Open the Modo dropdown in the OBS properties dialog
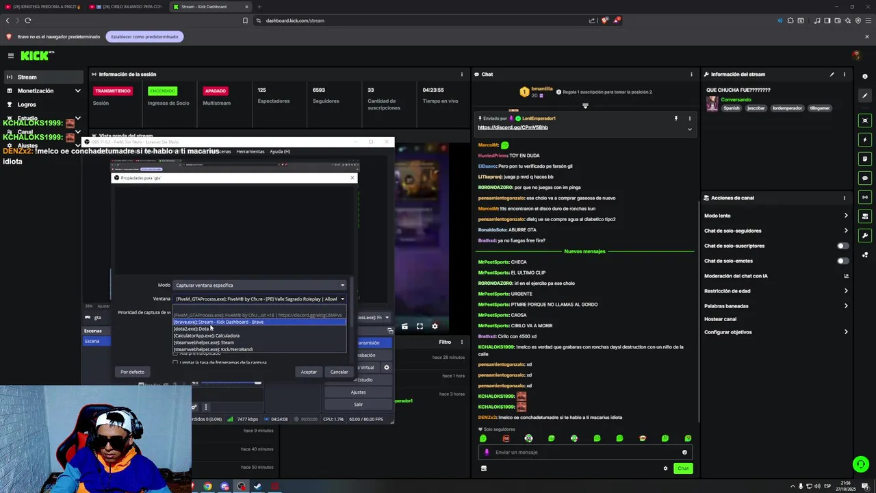The width and height of the screenshot is (876, 493). point(260,285)
